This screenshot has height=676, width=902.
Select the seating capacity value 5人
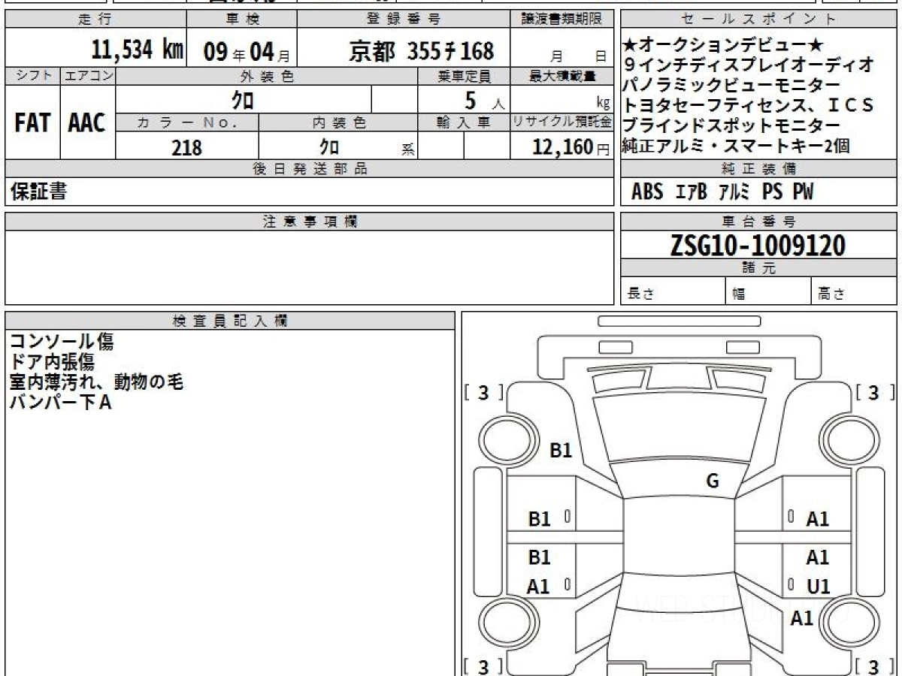tap(484, 100)
